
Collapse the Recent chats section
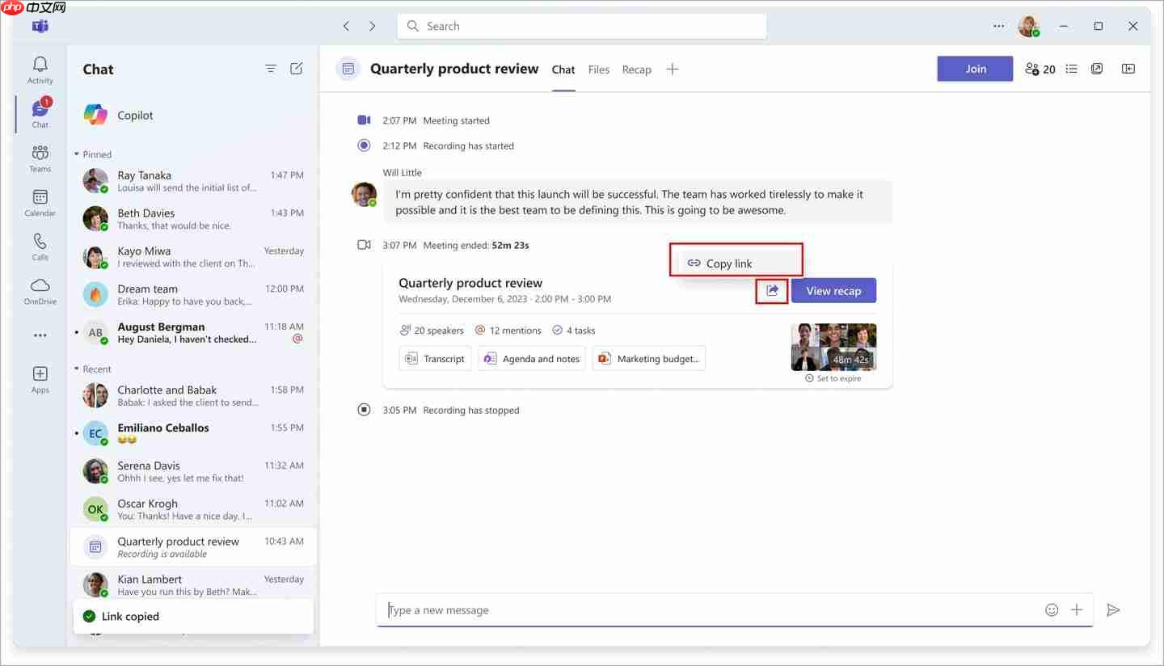point(78,369)
